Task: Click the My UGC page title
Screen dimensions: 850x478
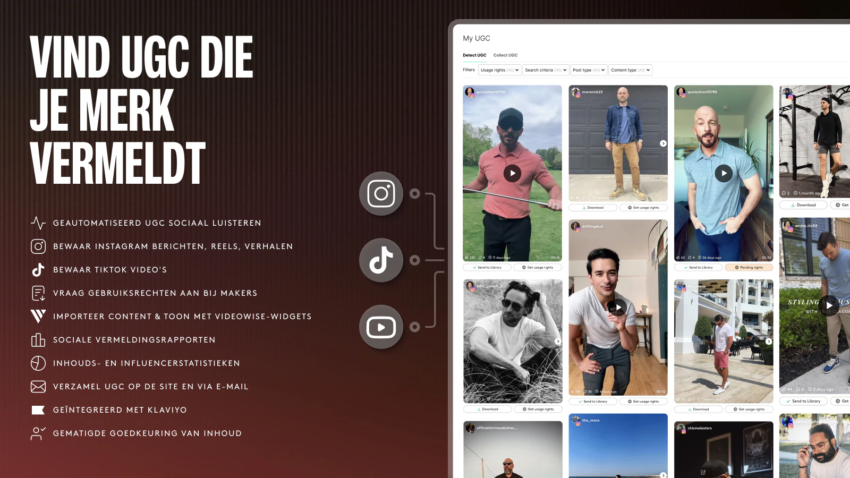Action: 477,38
